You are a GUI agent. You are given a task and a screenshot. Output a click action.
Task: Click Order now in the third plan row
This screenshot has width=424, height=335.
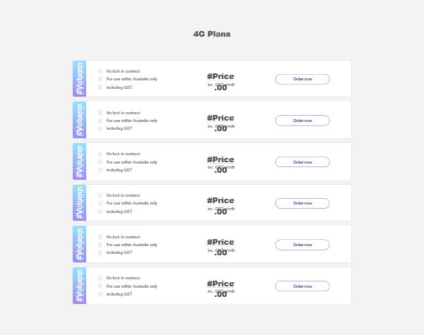[x=302, y=162]
